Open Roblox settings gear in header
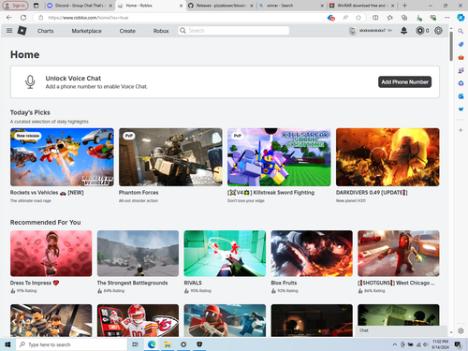 click(438, 31)
